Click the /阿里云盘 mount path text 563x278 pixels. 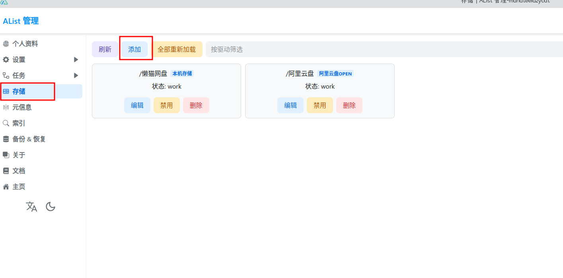tap(300, 73)
